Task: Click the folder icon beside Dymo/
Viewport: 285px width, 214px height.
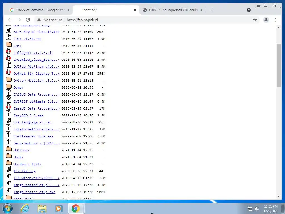Action: (x=9, y=86)
